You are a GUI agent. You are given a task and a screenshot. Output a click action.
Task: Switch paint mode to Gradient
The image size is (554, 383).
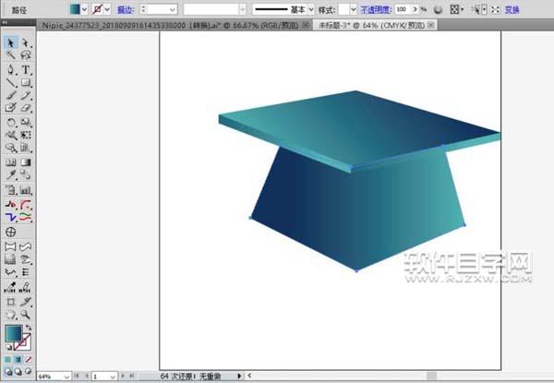18,359
